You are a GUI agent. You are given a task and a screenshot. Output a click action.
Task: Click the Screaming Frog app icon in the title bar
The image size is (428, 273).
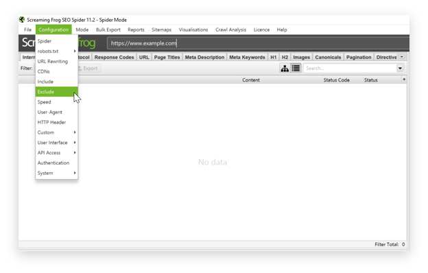tap(22, 20)
